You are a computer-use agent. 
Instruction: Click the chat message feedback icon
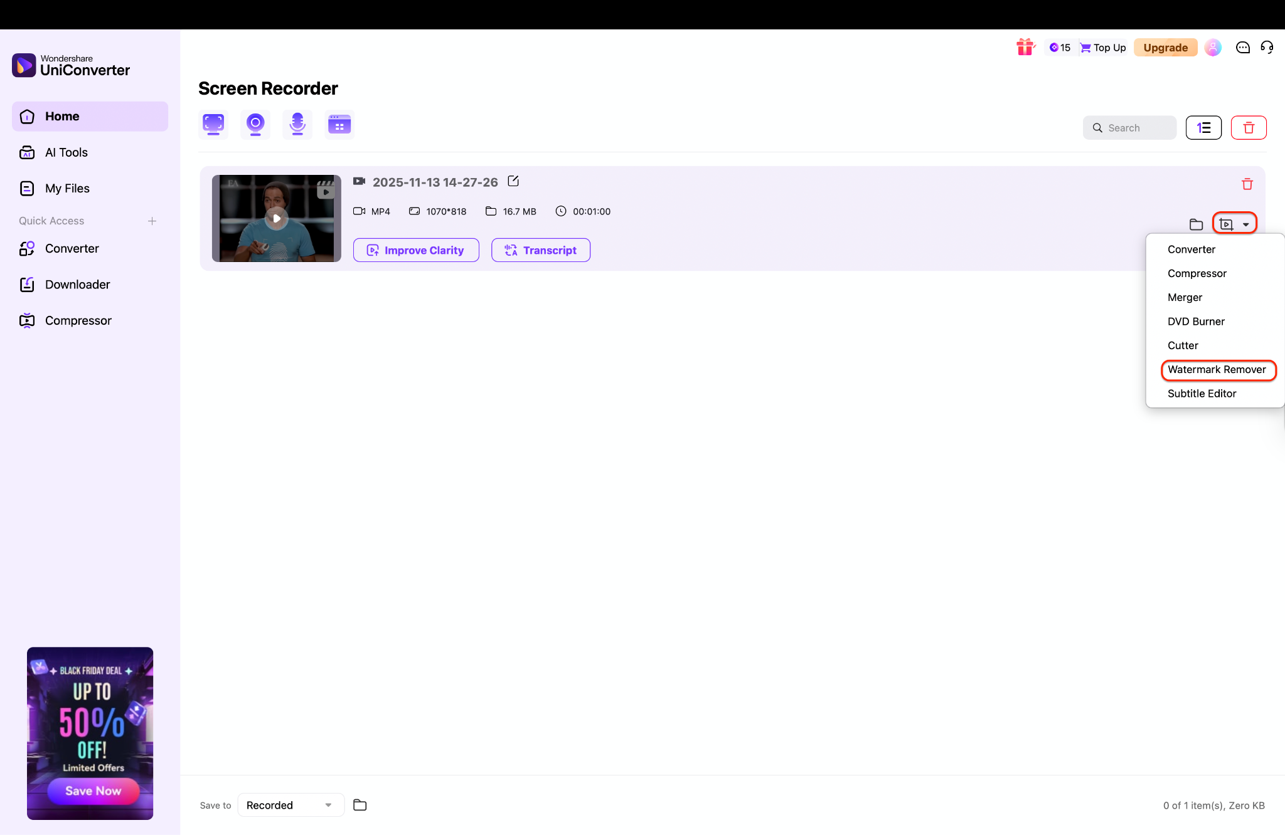(x=1242, y=47)
